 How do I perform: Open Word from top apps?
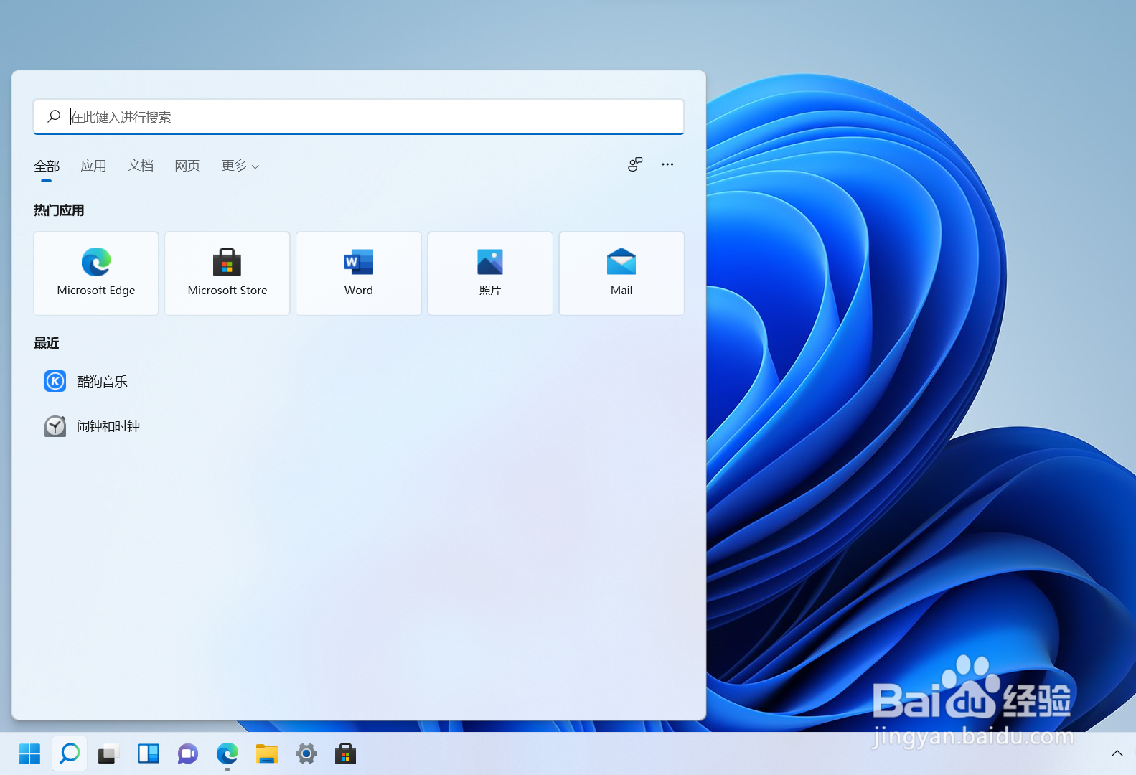(x=359, y=273)
